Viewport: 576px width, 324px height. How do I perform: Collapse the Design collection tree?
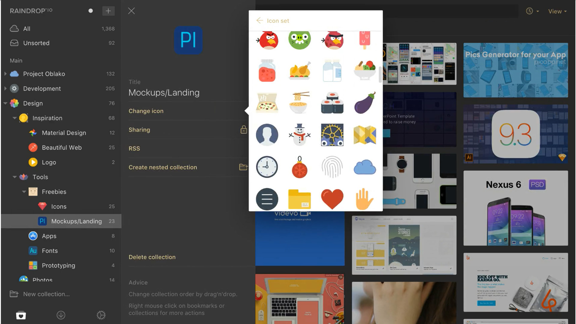5,103
